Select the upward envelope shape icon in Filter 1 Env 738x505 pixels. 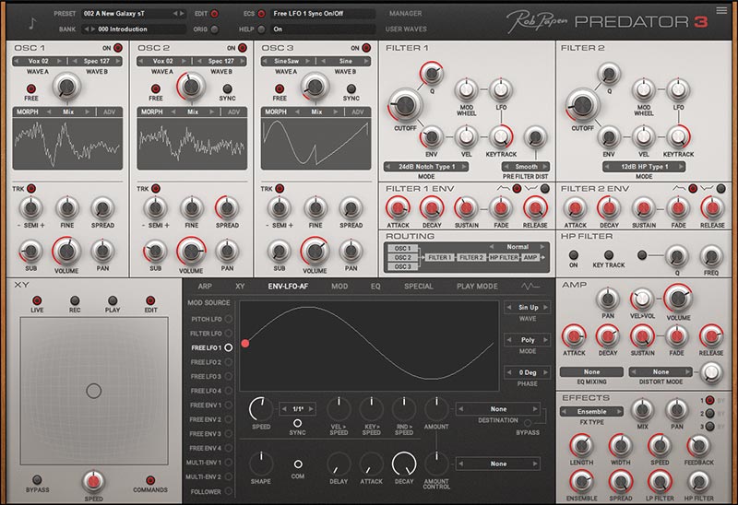[x=503, y=189]
